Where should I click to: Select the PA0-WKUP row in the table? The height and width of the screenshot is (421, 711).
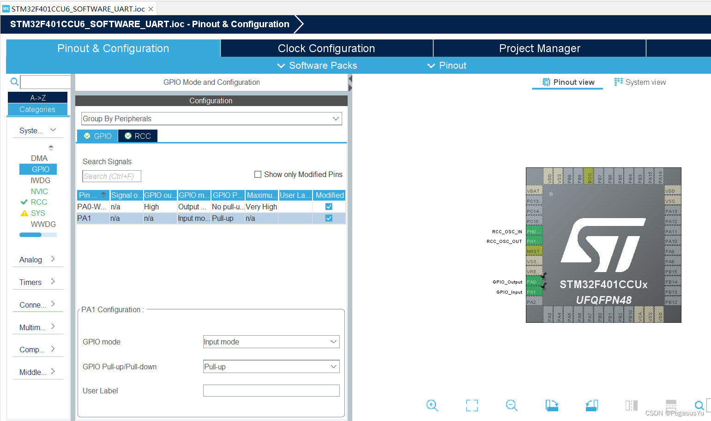point(211,207)
